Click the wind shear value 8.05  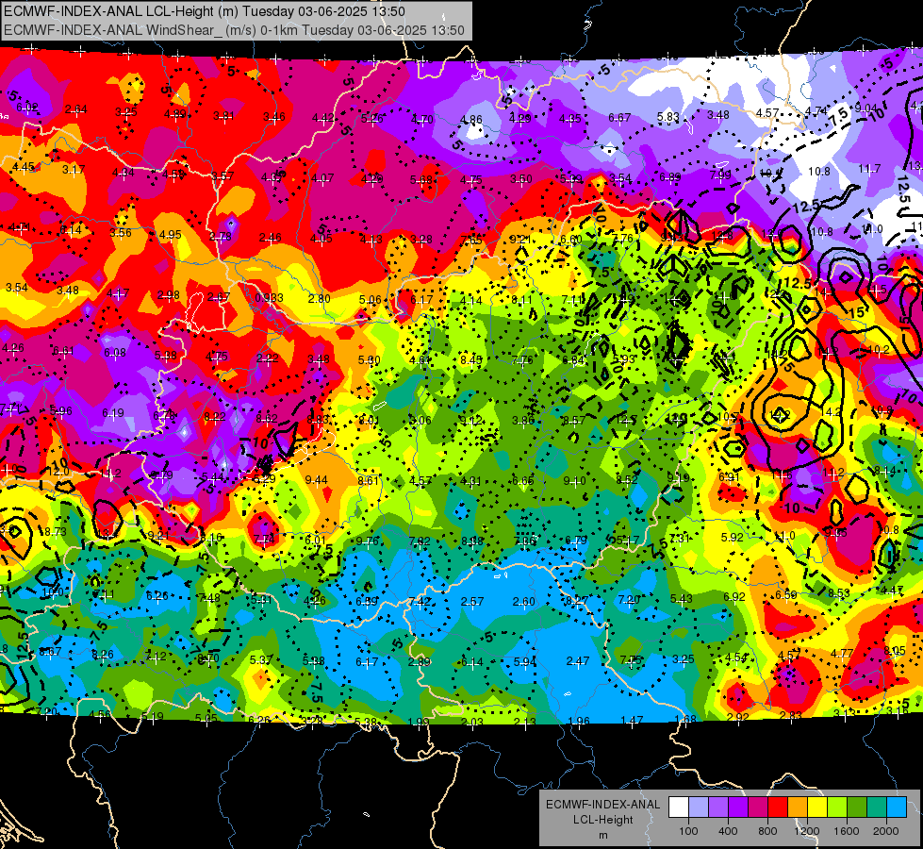tap(895, 651)
